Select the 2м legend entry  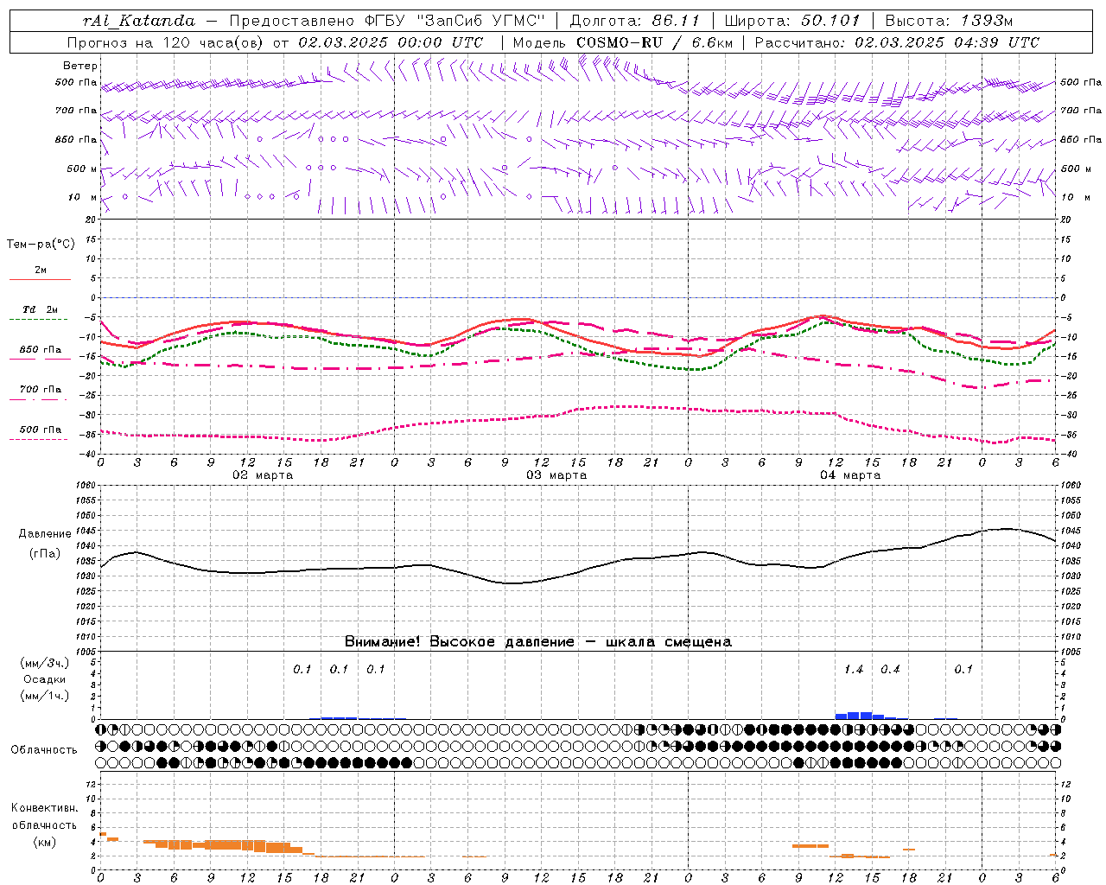(41, 270)
